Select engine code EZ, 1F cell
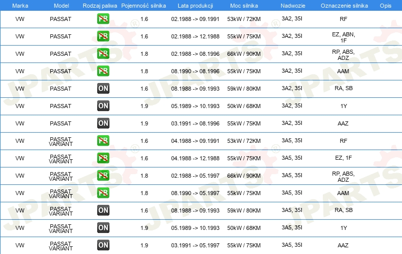This screenshot has height=254, width=402. 343,158
